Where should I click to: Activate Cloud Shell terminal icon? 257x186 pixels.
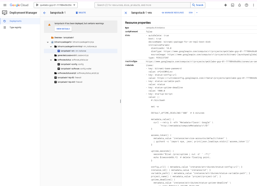[x=233, y=5]
